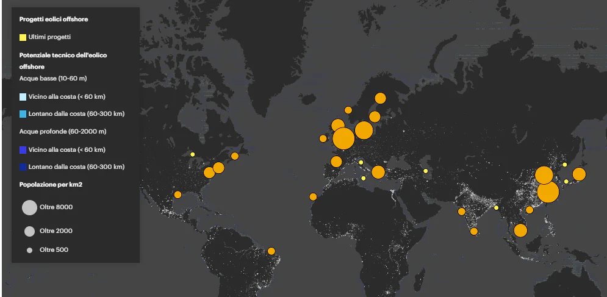This screenshot has width=607, height=297.
Task: Open the orange marker near Sri Lanka
Action: (474, 231)
